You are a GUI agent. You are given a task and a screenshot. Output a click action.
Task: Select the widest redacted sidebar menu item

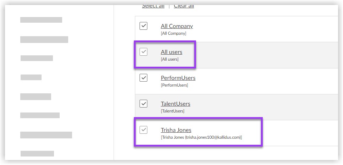click(46, 135)
